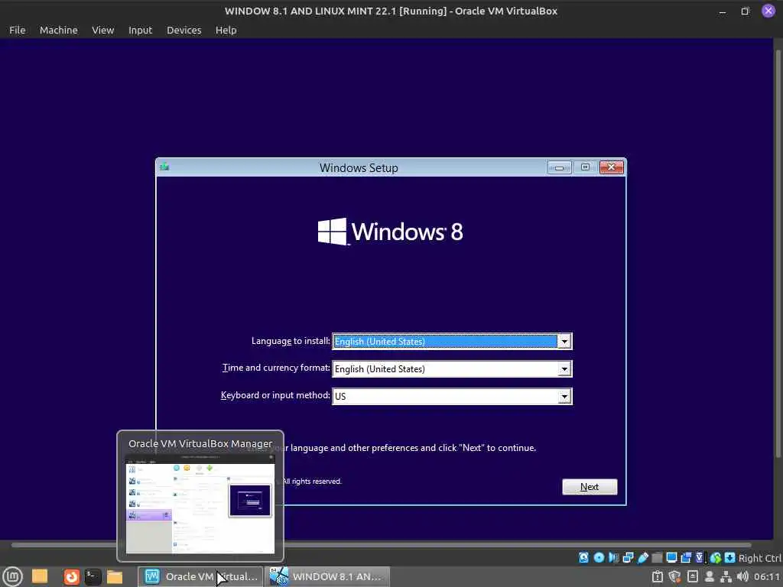Close the VirtualBox VM window

[768, 11]
